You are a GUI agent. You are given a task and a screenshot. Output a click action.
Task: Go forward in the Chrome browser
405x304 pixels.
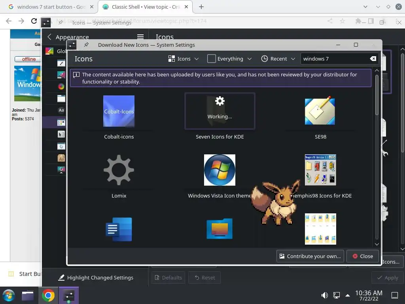(21, 21)
